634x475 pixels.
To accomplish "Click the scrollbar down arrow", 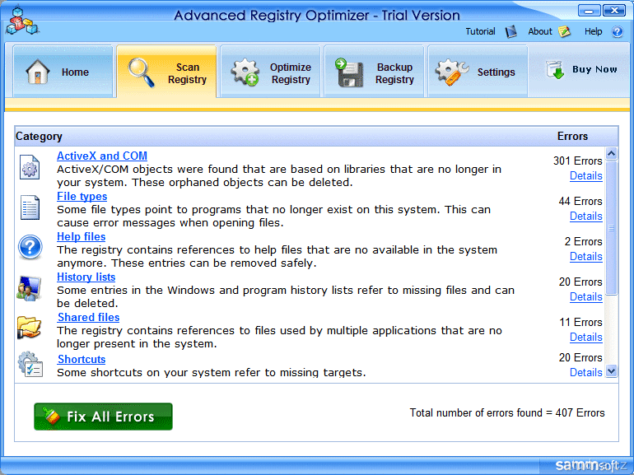I will pyautogui.click(x=611, y=370).
